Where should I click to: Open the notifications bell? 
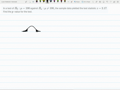point(103,2)
